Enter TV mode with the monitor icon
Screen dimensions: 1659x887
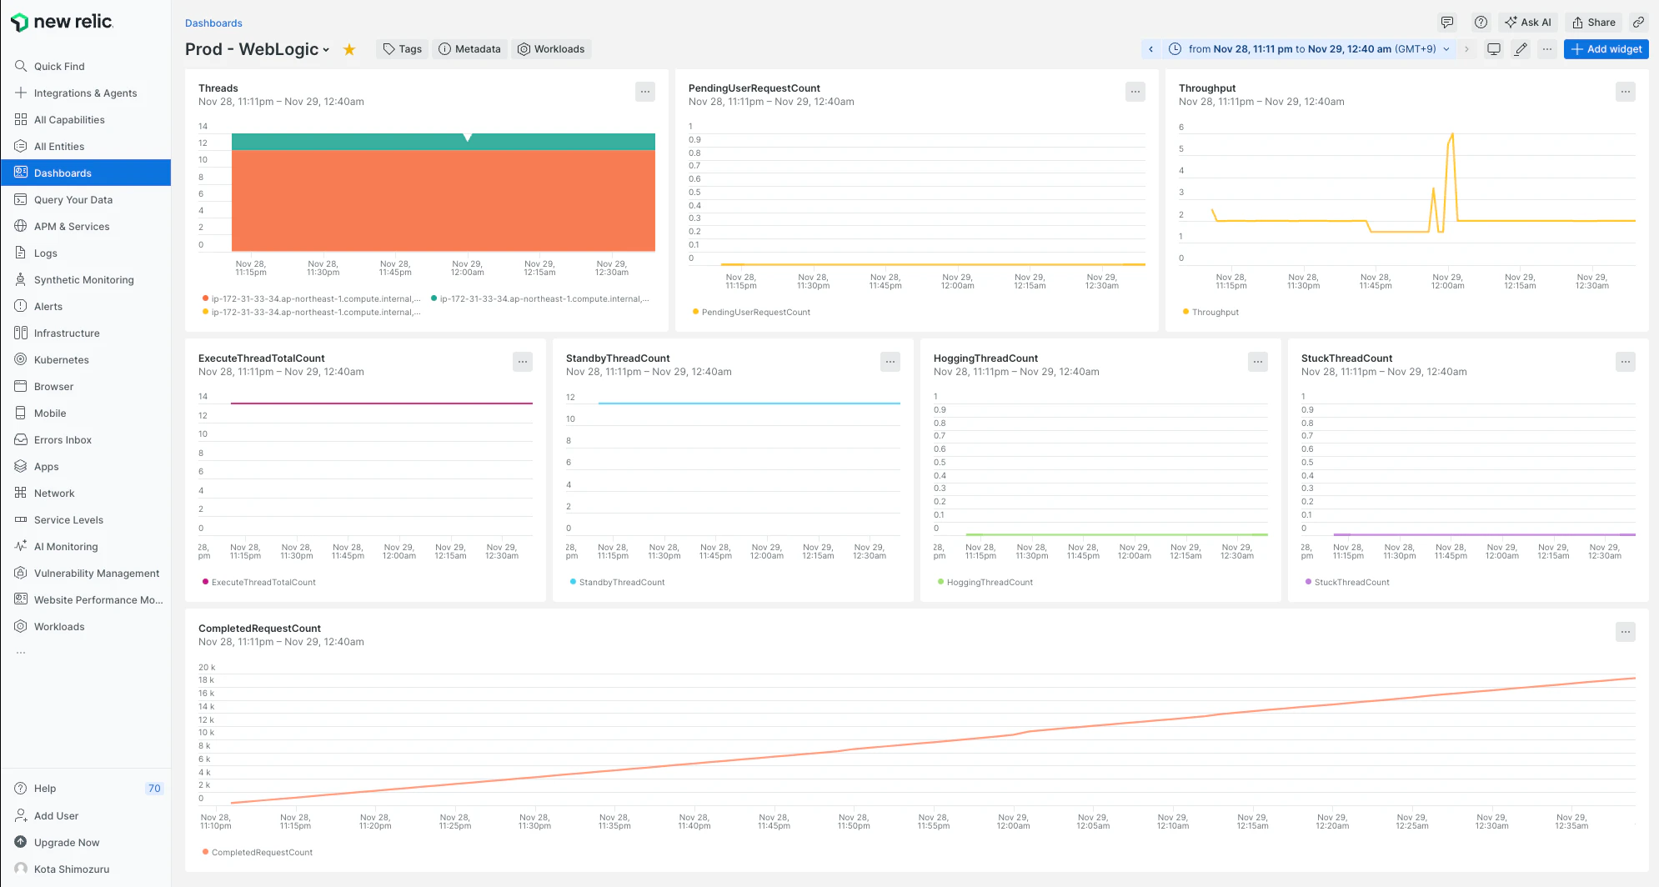[x=1494, y=49]
